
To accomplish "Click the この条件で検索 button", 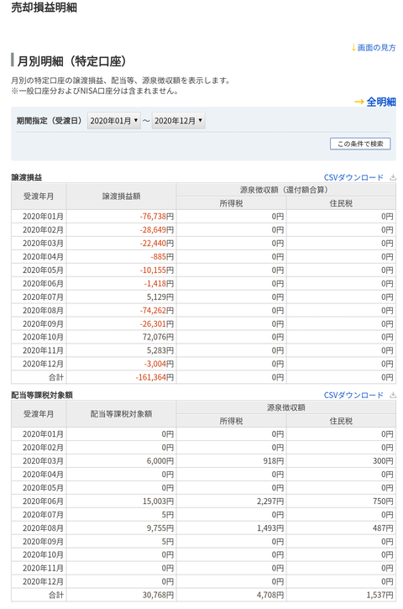I will click(360, 144).
